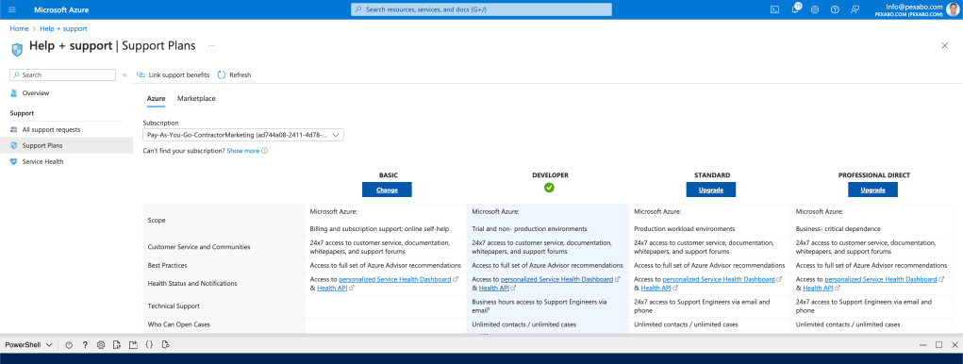
Task: Click the info icon beside Show more
Action: click(x=265, y=150)
